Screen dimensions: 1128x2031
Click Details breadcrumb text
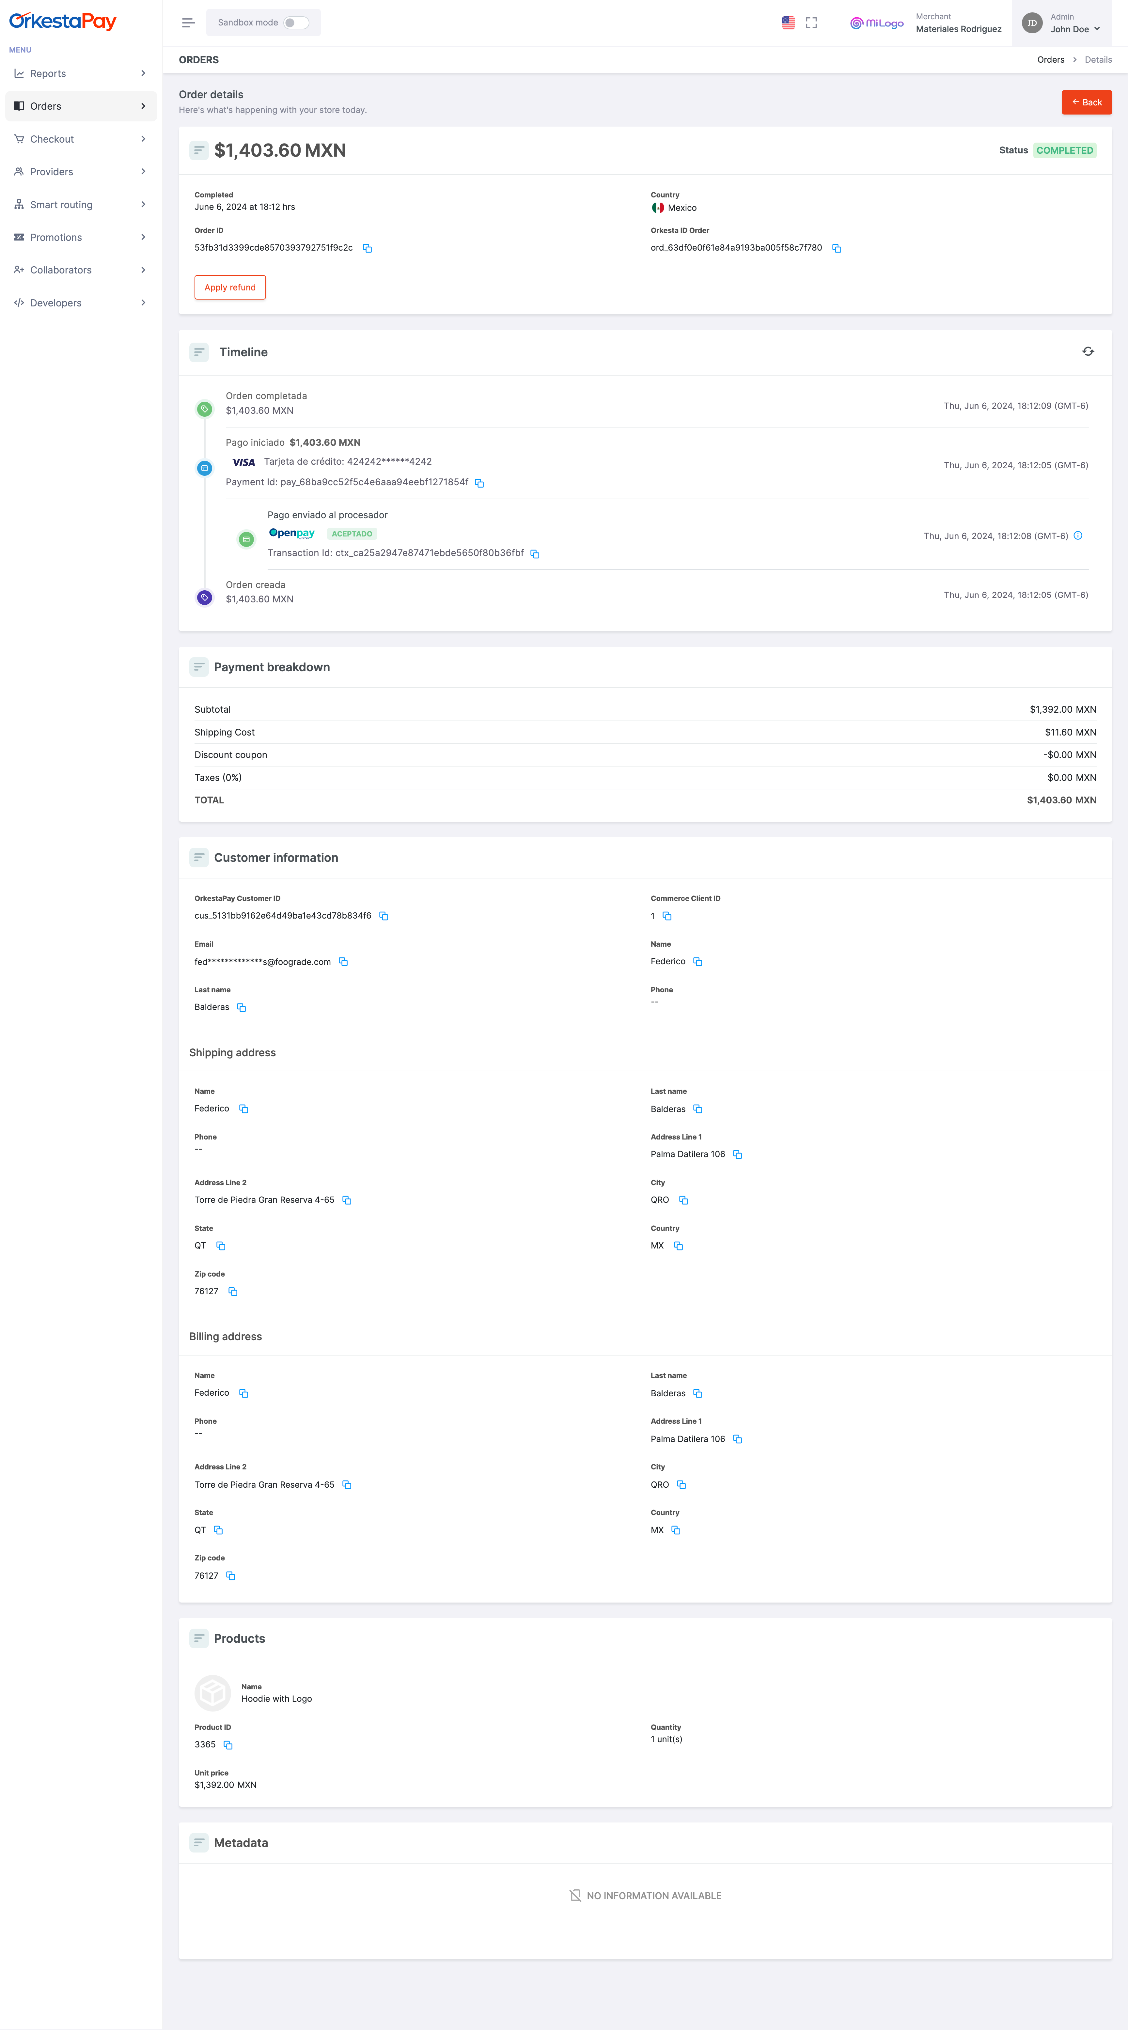click(x=1098, y=60)
